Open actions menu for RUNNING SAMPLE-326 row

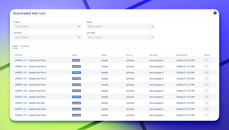(x=206, y=97)
